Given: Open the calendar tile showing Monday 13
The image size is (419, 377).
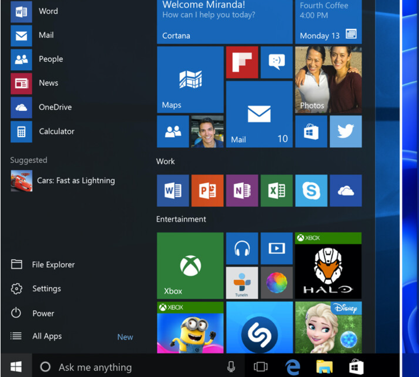Looking at the screenshot, I should 329,21.
